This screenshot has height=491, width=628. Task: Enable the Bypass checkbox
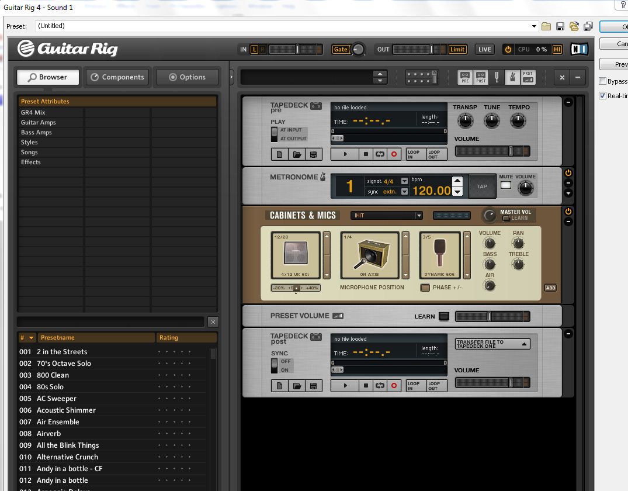[x=603, y=81]
